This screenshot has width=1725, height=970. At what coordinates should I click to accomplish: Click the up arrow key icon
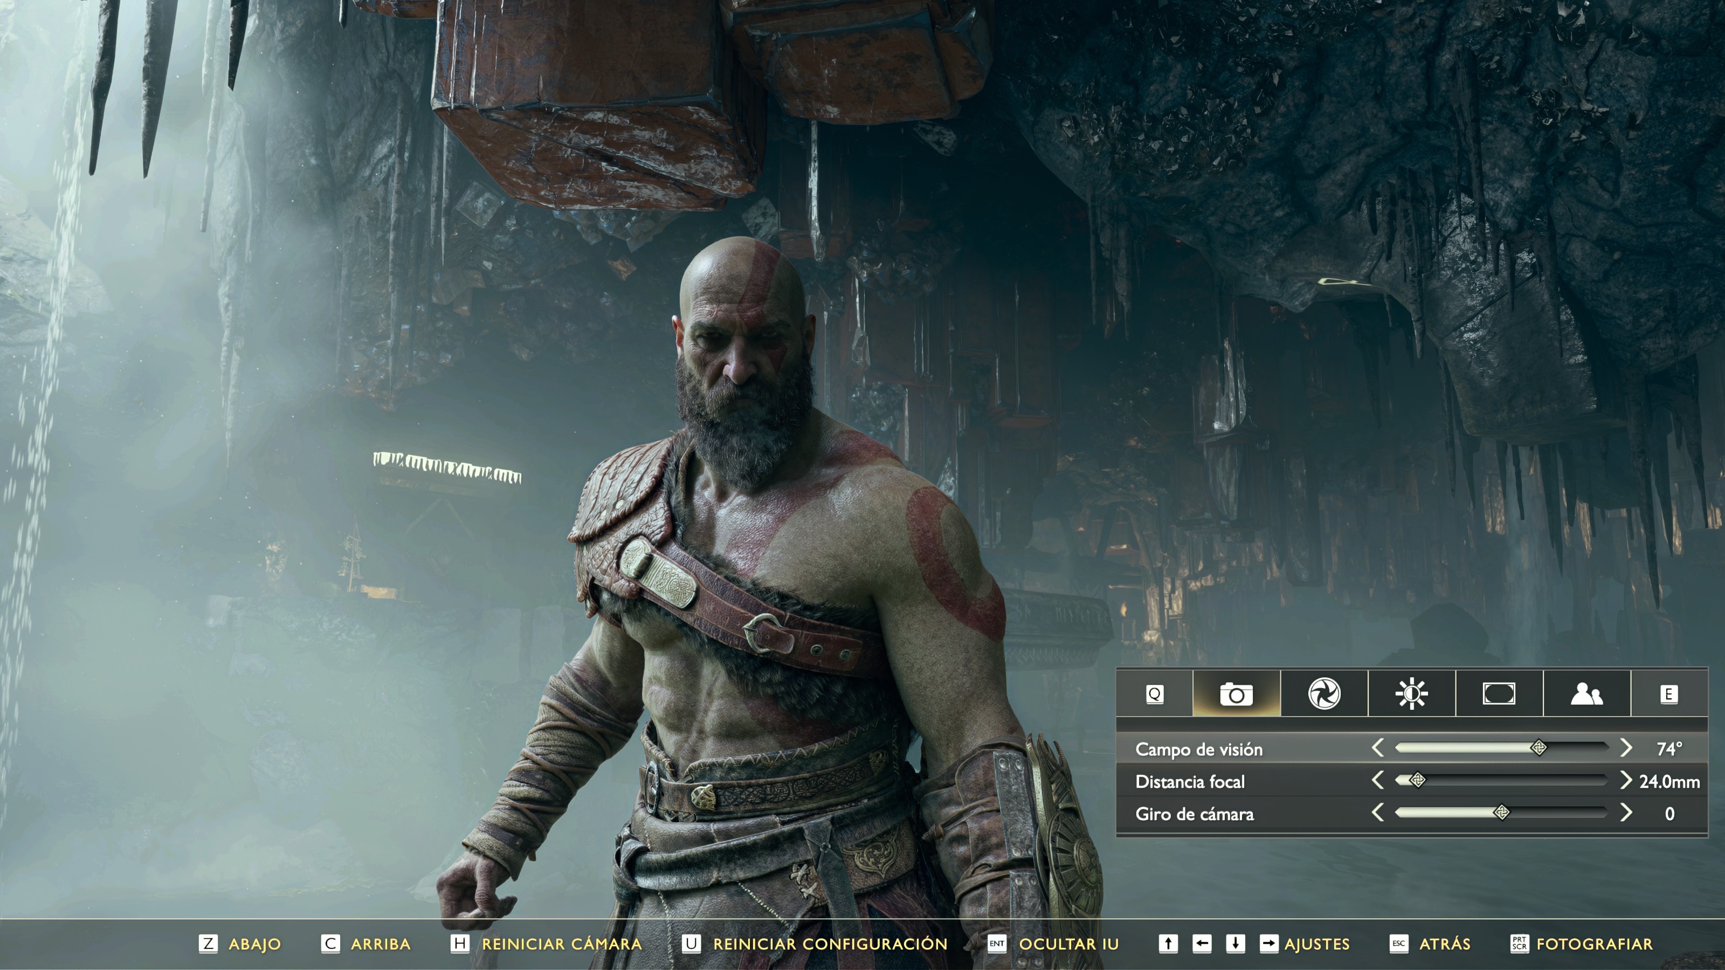[1168, 944]
